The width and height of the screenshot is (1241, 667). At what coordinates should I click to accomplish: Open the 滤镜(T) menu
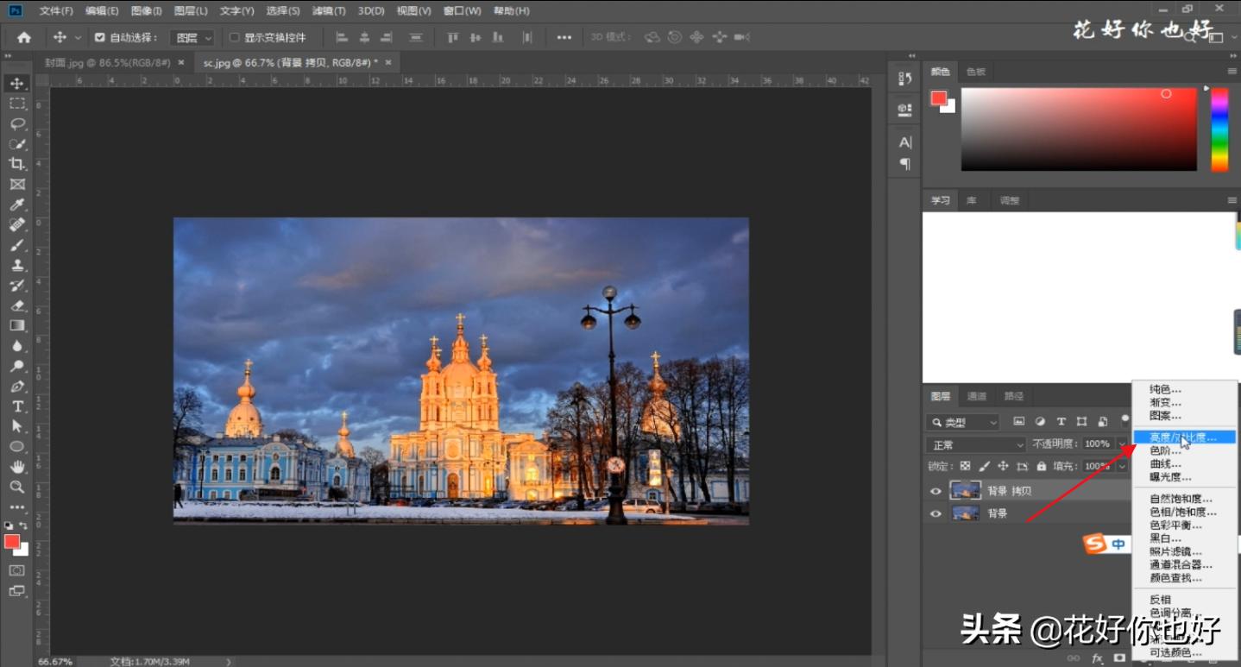click(328, 11)
